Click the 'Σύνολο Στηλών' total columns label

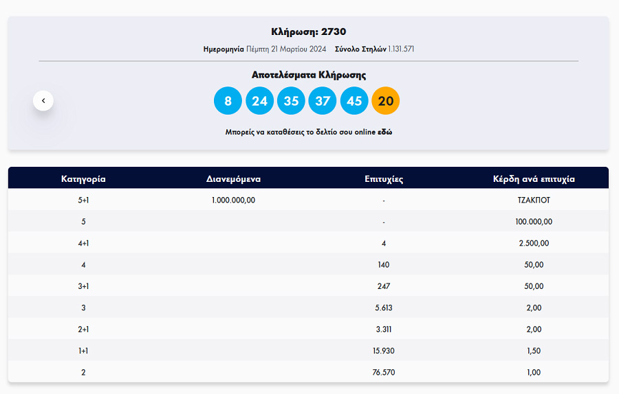coord(360,49)
